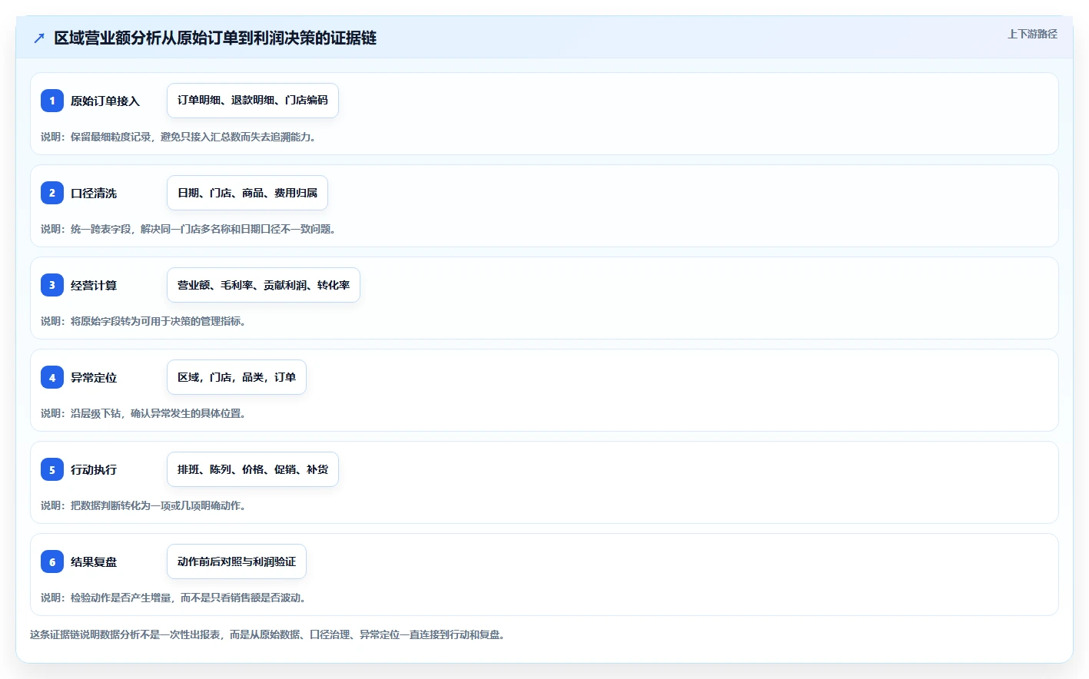1089x679 pixels.
Task: Open the 日期、门店、商品、费用归属 chip
Action: [247, 193]
